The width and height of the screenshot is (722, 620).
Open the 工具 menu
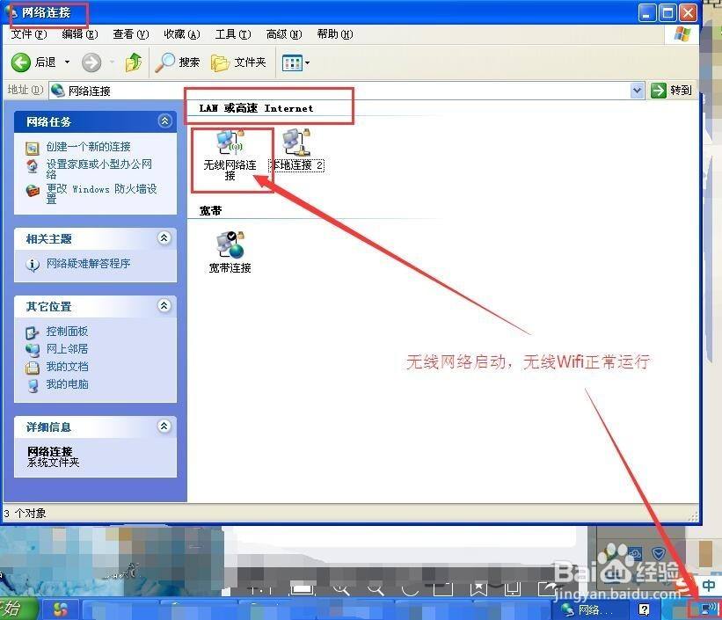click(x=230, y=33)
